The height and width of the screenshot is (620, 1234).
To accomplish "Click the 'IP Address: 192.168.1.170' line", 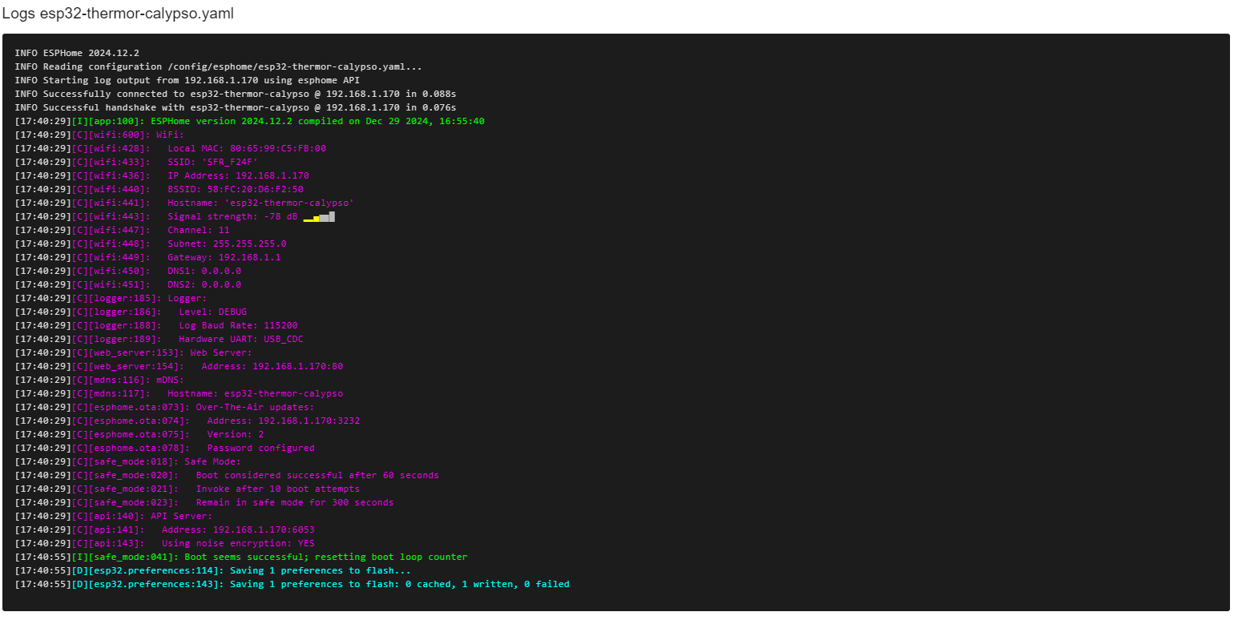I will click(162, 175).
